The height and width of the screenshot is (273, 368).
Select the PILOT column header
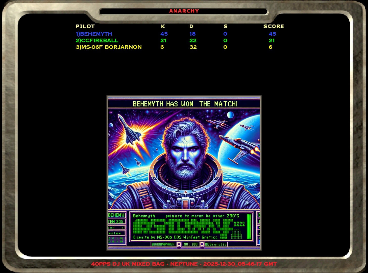click(x=85, y=26)
